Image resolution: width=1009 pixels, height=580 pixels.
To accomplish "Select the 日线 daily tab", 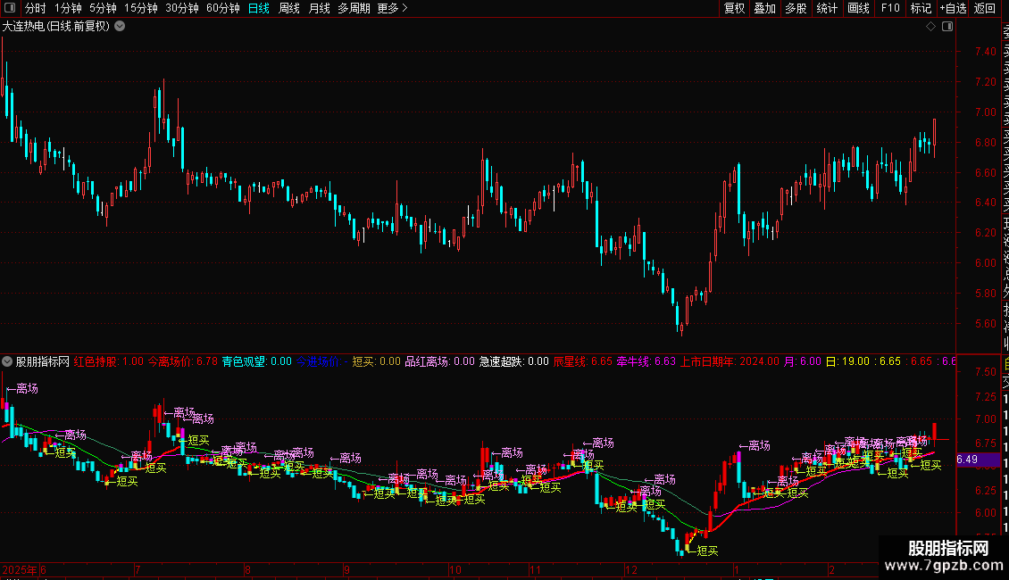I will (259, 8).
